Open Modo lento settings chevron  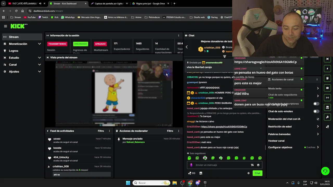coord(318,88)
